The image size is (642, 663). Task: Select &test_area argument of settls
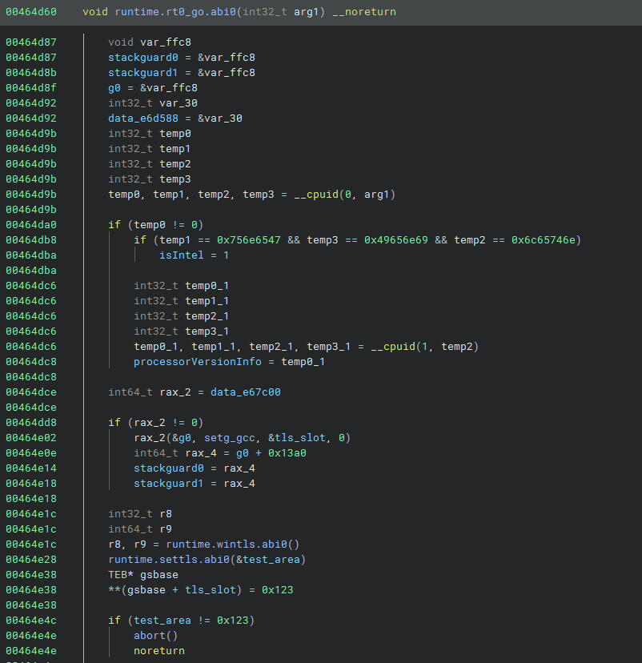pyautogui.click(x=268, y=560)
